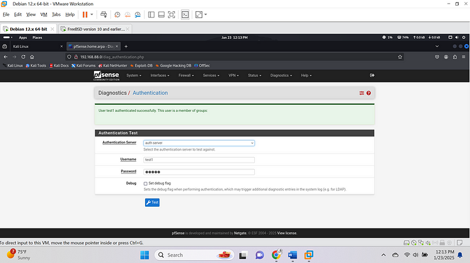
Task: Open Kali Docs bookmark
Action: tap(59, 66)
